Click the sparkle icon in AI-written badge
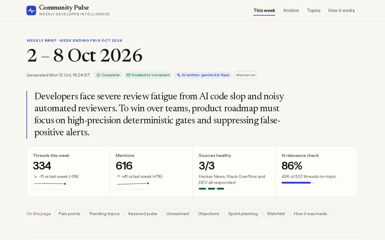Image resolution: width=385 pixels, height=240 pixels. click(178, 75)
